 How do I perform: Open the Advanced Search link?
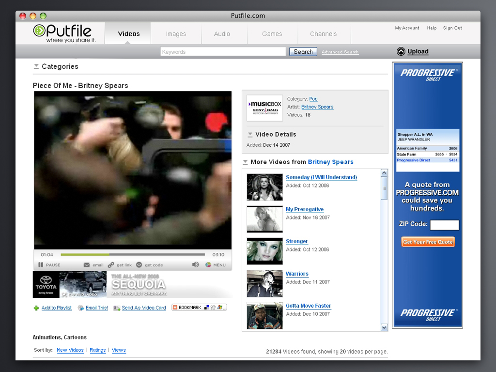[340, 52]
